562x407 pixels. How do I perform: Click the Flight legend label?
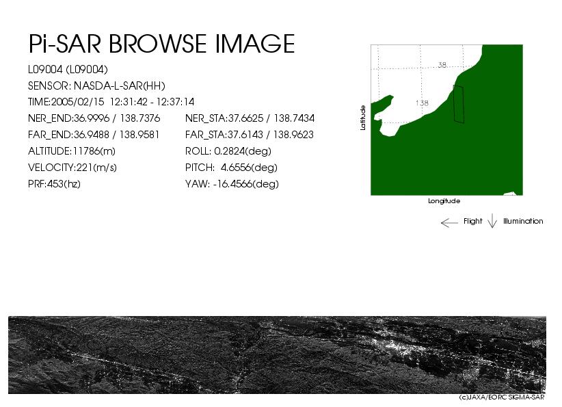click(x=472, y=221)
